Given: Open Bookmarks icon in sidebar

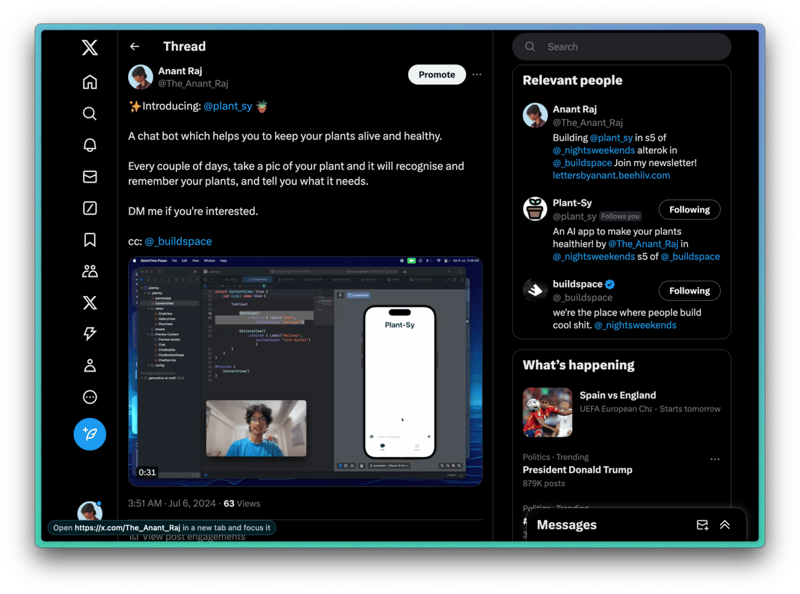Looking at the screenshot, I should click(90, 240).
